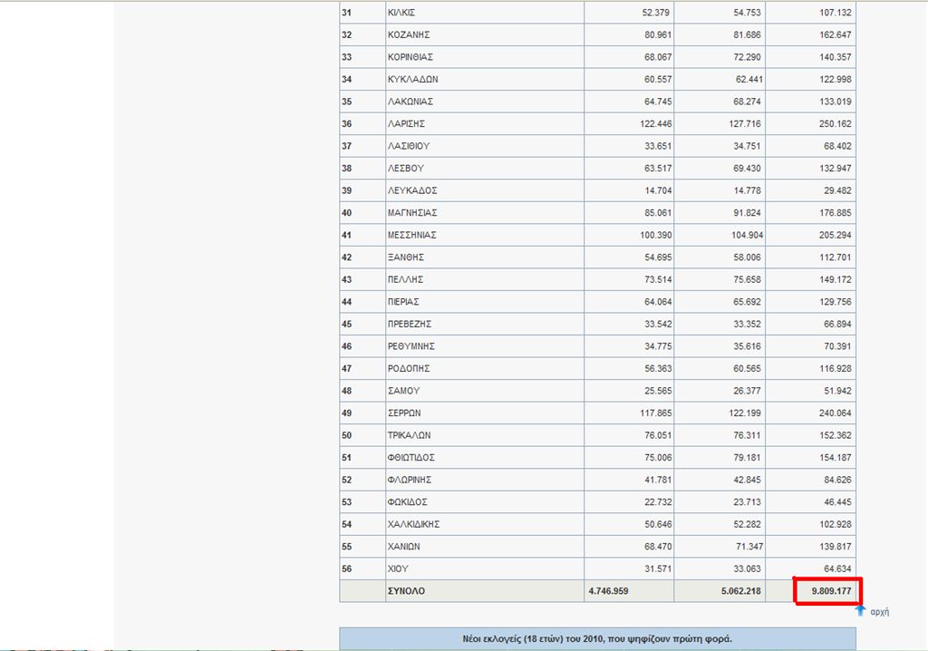Follow the αρχή link to page top
This screenshot has width=928, height=651.
(x=879, y=612)
